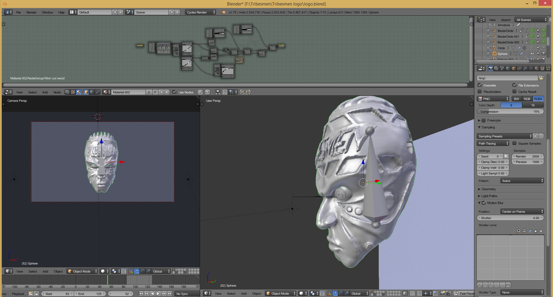Viewport: 553px width, 297px height.
Task: Open the Sobol pattern dropdown
Action: click(x=522, y=181)
